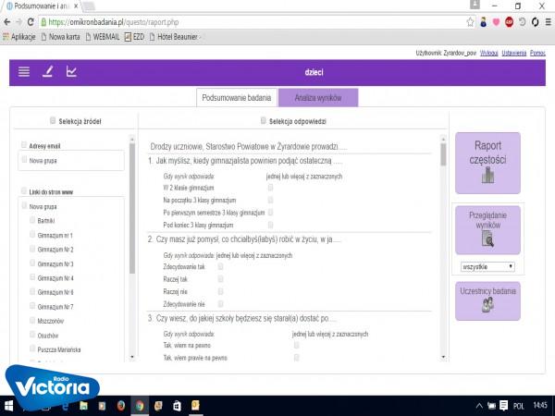This screenshot has width=555, height=416.
Task: Select the Podsumowanie badania tab
Action: coord(236,97)
